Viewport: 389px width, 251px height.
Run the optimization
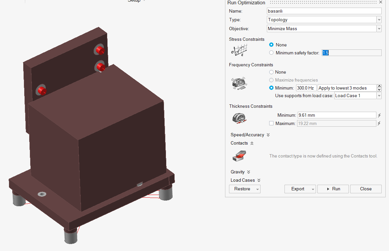coord(333,189)
